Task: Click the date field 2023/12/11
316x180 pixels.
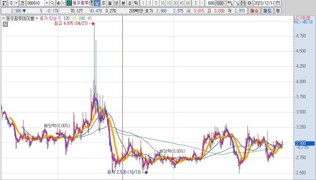Action: point(264,3)
